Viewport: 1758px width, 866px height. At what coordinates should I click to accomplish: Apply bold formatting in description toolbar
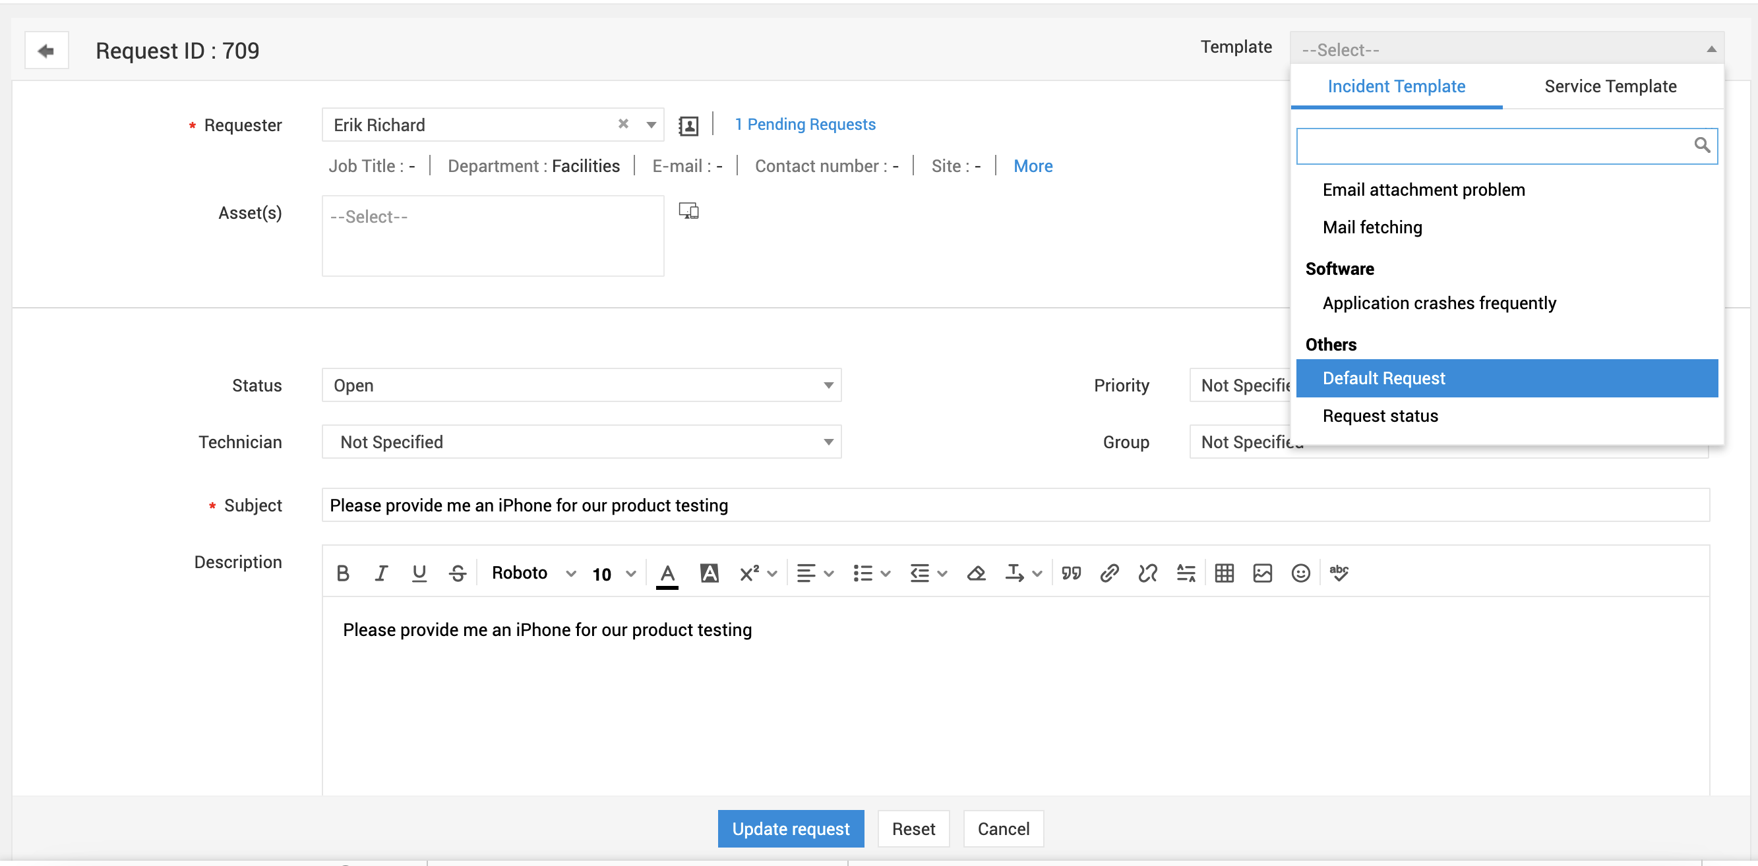[344, 573]
